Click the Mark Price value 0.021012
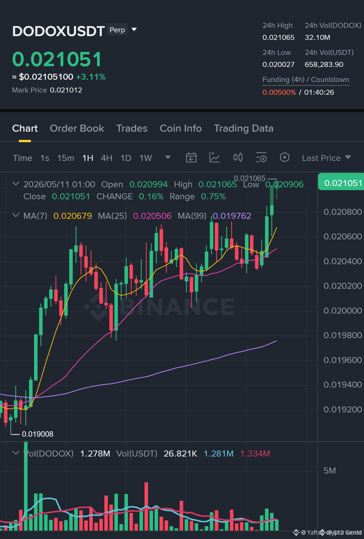The height and width of the screenshot is (539, 364). (x=66, y=90)
